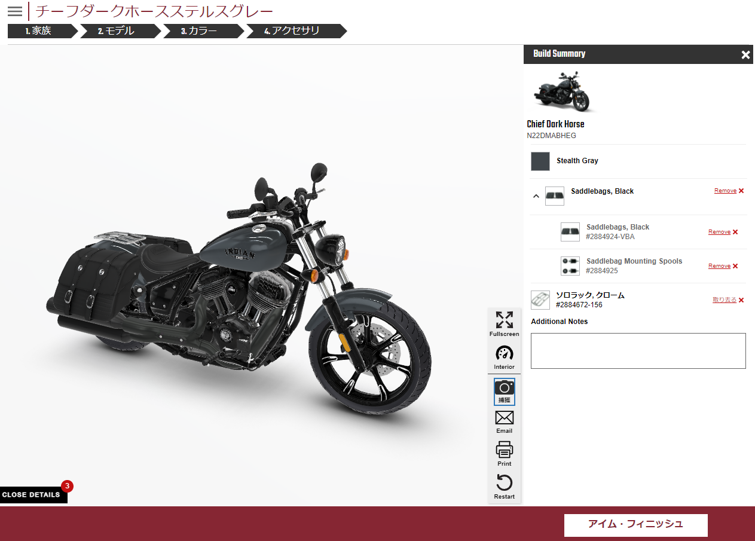Click the red 3 notification badge
Screen dimensions: 755x541
click(67, 486)
